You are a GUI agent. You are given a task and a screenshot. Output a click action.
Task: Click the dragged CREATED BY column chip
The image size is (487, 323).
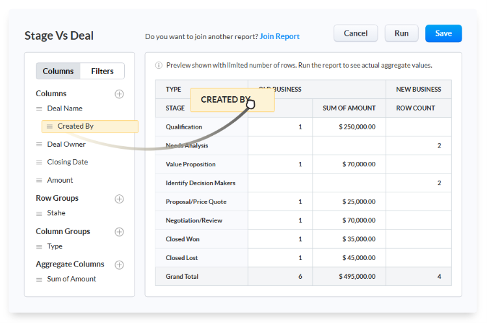coord(232,99)
